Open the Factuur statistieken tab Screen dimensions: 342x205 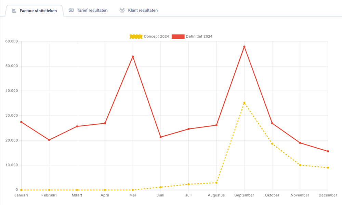click(x=38, y=11)
